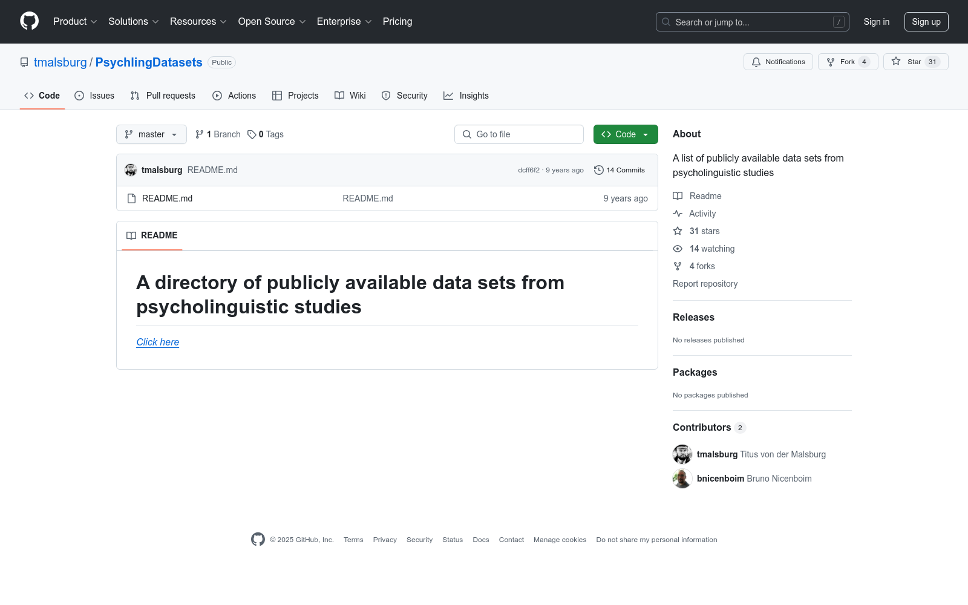Open contributor bnicenboim Bruno Nicenboim
Viewport: 968px width, 605px height.
click(x=754, y=479)
